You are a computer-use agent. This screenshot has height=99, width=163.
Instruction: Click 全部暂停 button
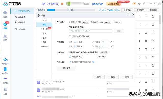tap(140, 10)
